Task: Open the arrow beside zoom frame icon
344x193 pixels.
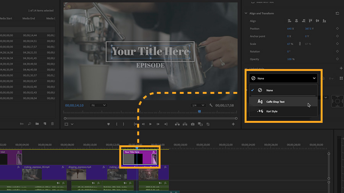Action: (x=72, y=124)
